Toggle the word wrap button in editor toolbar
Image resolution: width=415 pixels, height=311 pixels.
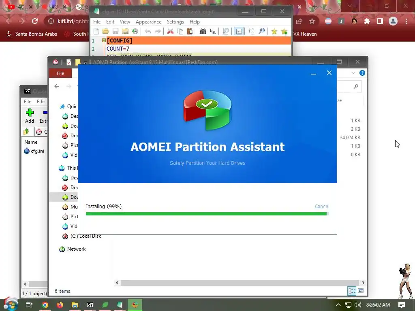click(x=239, y=31)
